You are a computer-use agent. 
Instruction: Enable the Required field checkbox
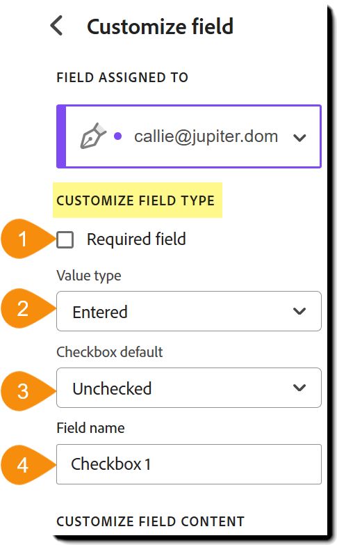pyautogui.click(x=65, y=239)
